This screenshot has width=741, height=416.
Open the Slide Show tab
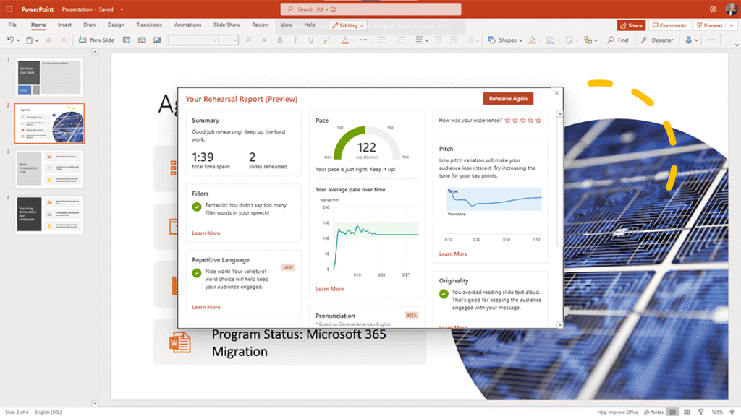226,25
